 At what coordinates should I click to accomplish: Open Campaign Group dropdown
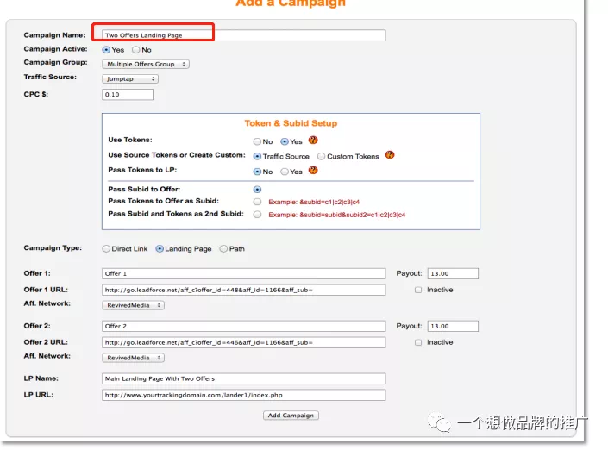coord(146,65)
